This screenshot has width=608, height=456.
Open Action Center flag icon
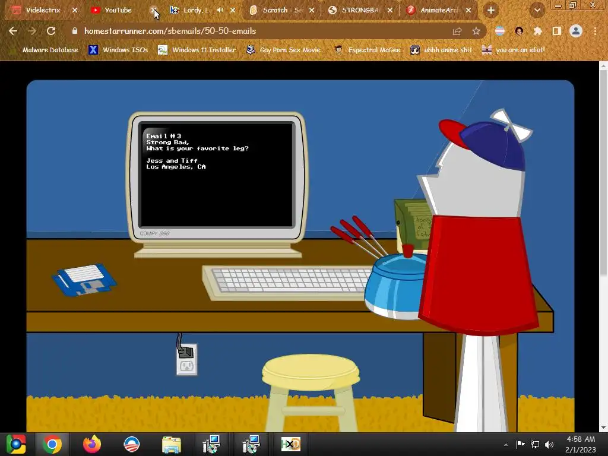pos(520,444)
